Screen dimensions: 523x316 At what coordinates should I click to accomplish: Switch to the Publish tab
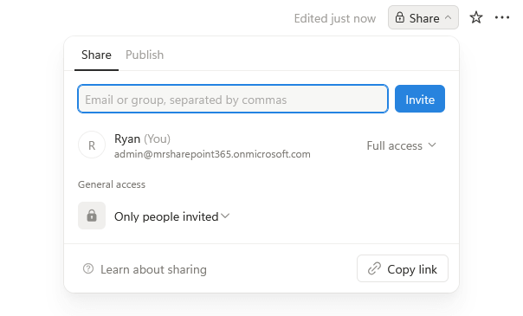pos(145,55)
